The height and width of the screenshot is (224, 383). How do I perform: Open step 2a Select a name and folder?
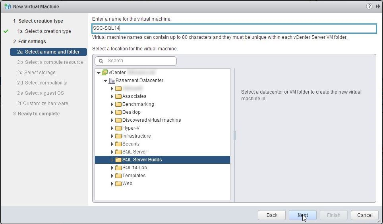52,52
